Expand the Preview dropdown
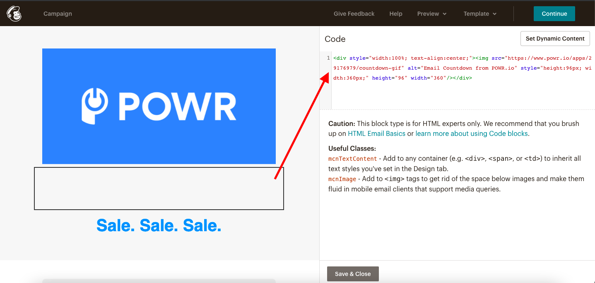The image size is (595, 283). tap(432, 14)
